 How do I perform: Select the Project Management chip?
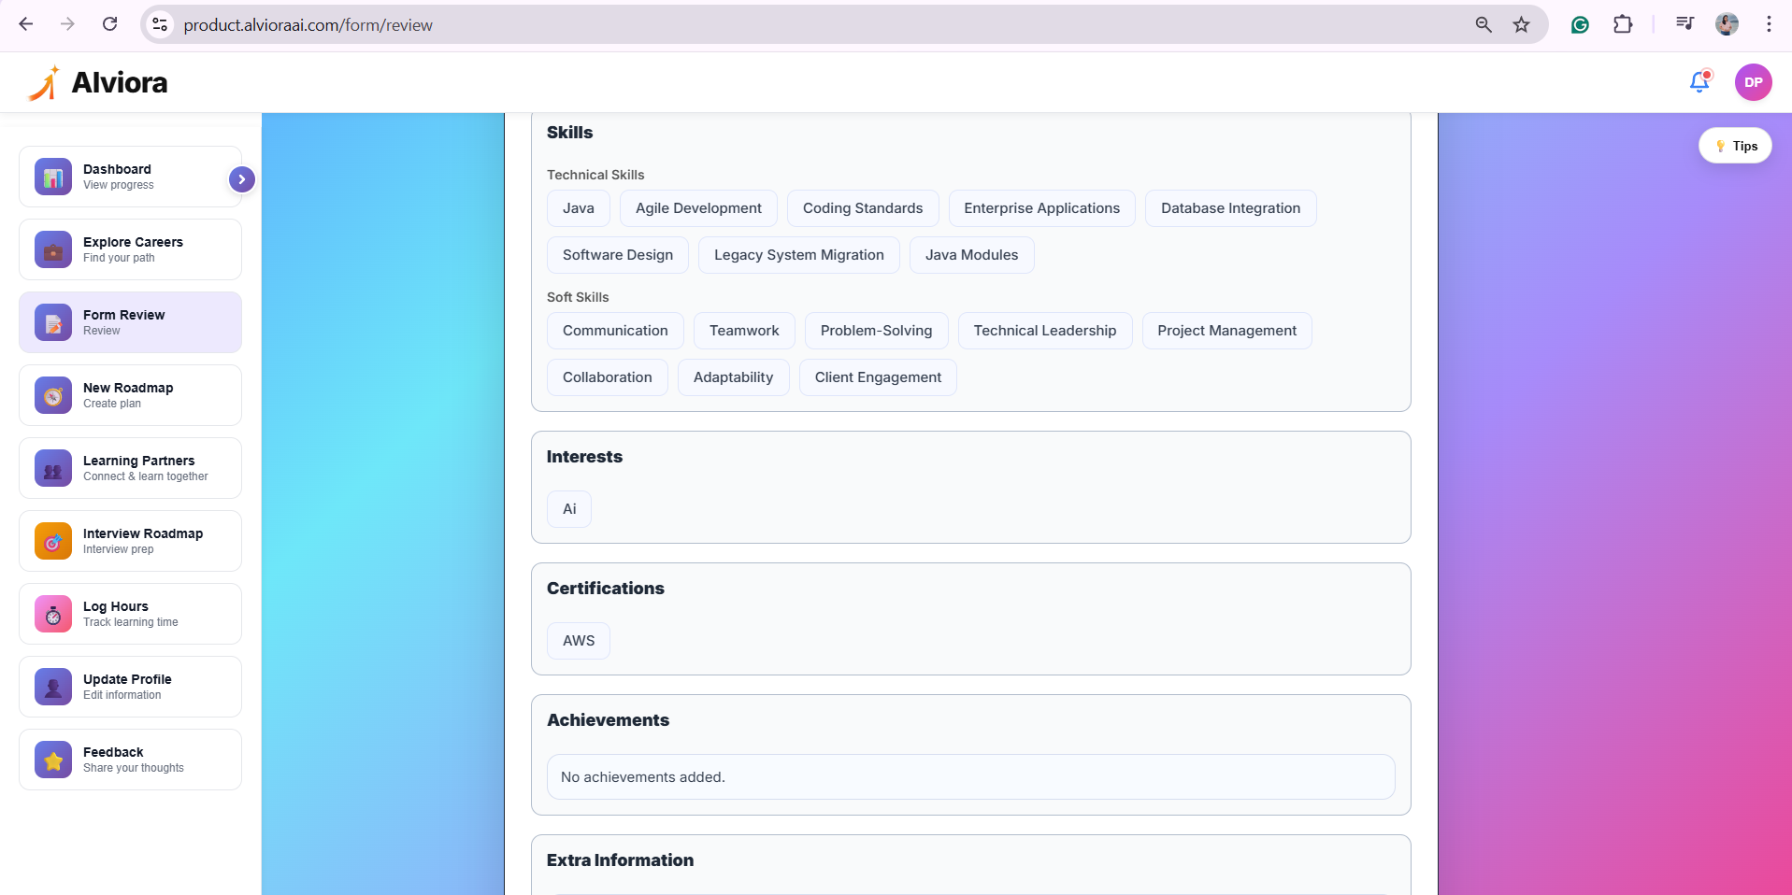(1226, 331)
